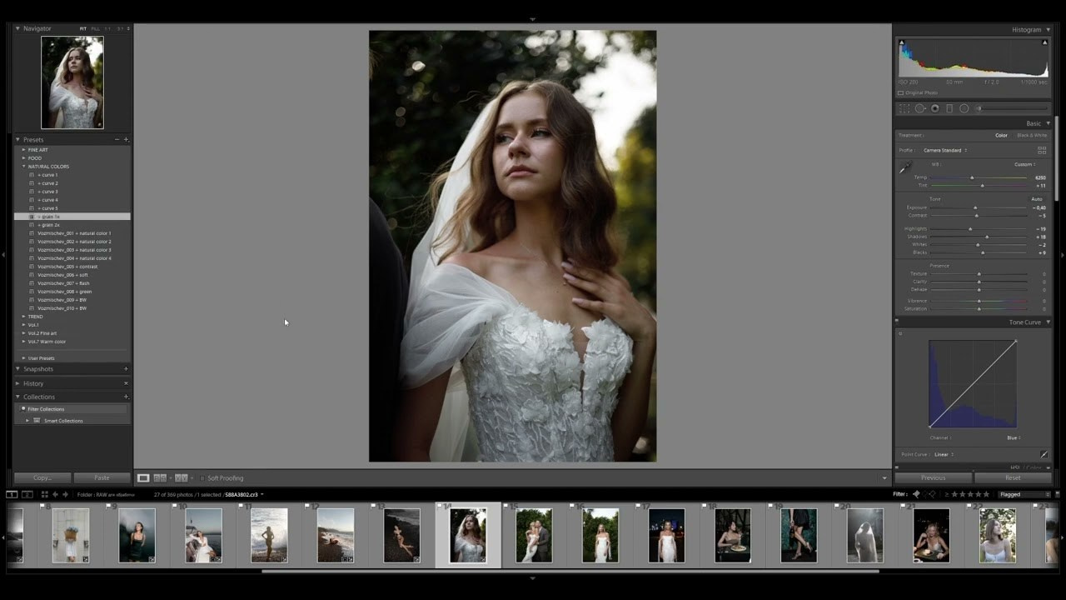Open the Crop Overlay tool
1066x600 pixels.
[x=905, y=108]
